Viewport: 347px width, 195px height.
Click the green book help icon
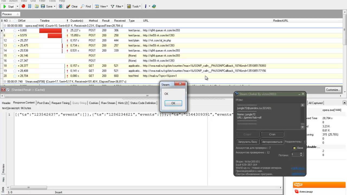154,6
